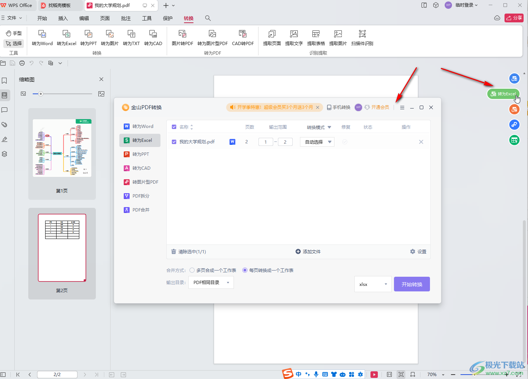Click the start page range field
The height and width of the screenshot is (379, 528).
(x=266, y=142)
